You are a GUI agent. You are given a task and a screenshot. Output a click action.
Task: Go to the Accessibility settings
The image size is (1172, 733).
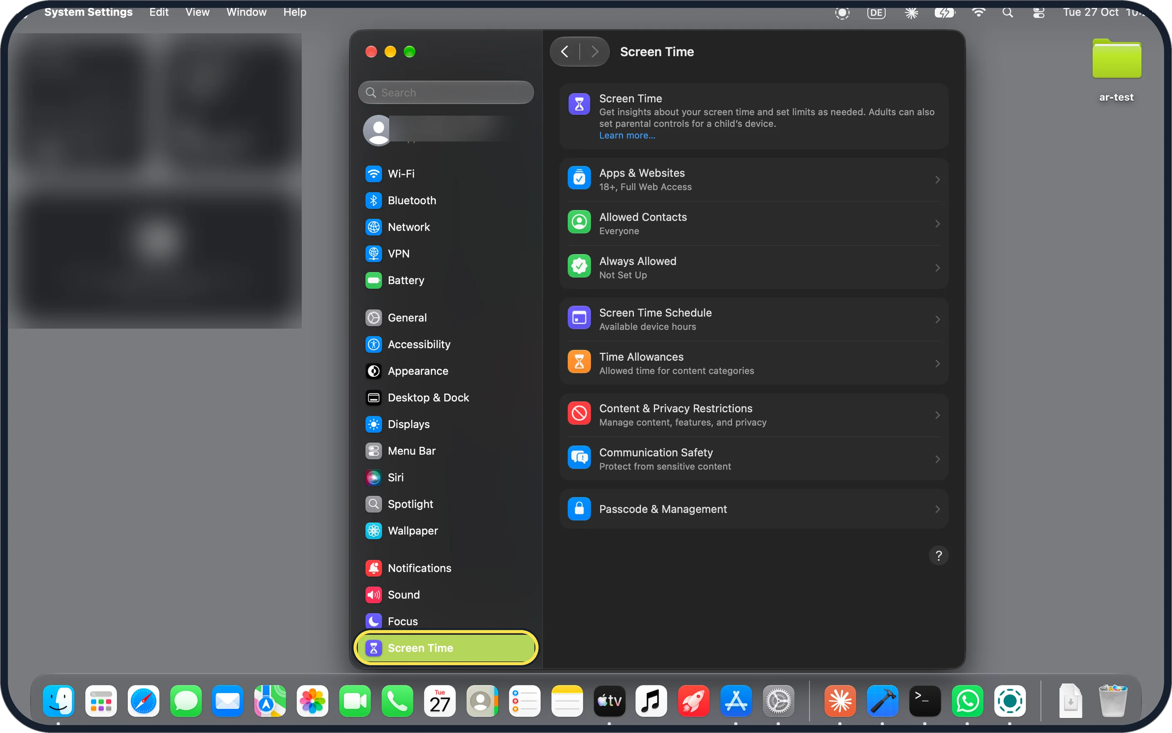(445, 344)
